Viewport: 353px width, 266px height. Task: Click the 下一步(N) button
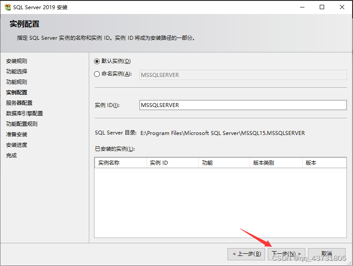[287, 254]
